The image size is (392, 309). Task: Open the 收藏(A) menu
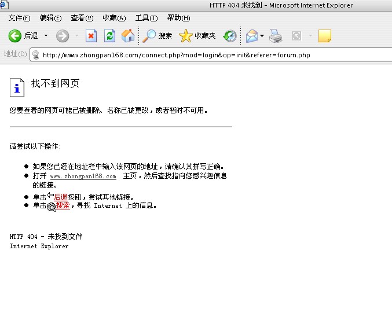114,18
